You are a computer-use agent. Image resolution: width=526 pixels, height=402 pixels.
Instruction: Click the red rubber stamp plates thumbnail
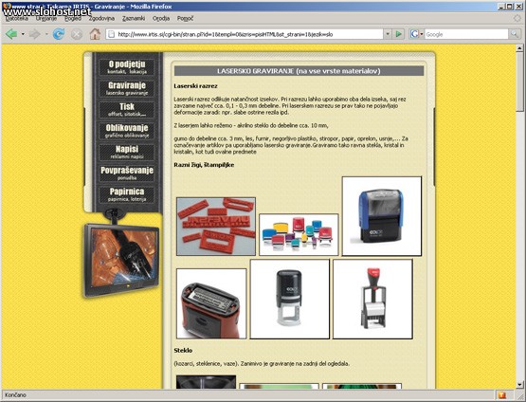click(216, 227)
